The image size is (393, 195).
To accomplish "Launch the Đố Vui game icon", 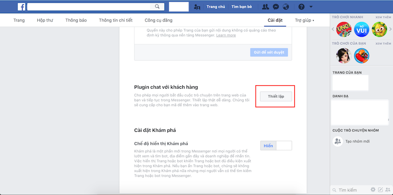I will pos(362,29).
